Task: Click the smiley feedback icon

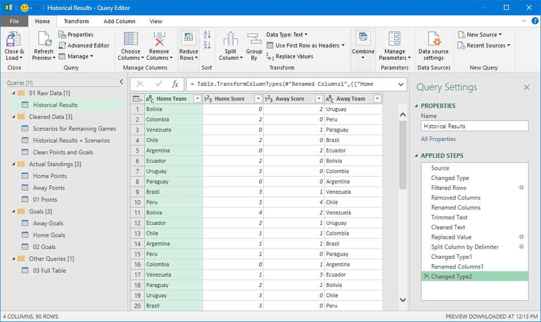Action: click(24, 8)
